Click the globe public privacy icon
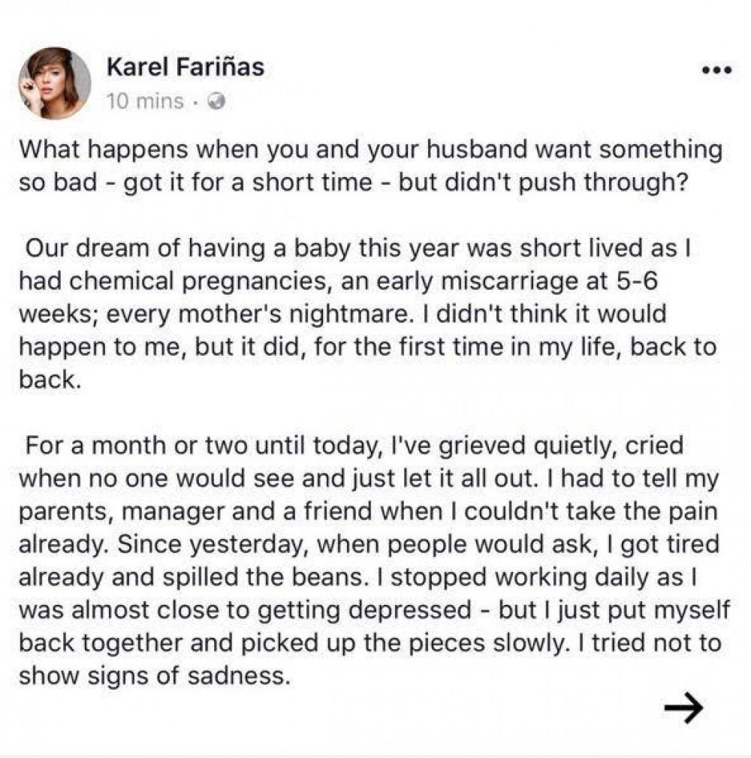 coord(216,101)
